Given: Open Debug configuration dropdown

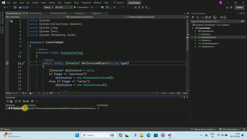Looking at the screenshot, I should (x=48, y=7).
